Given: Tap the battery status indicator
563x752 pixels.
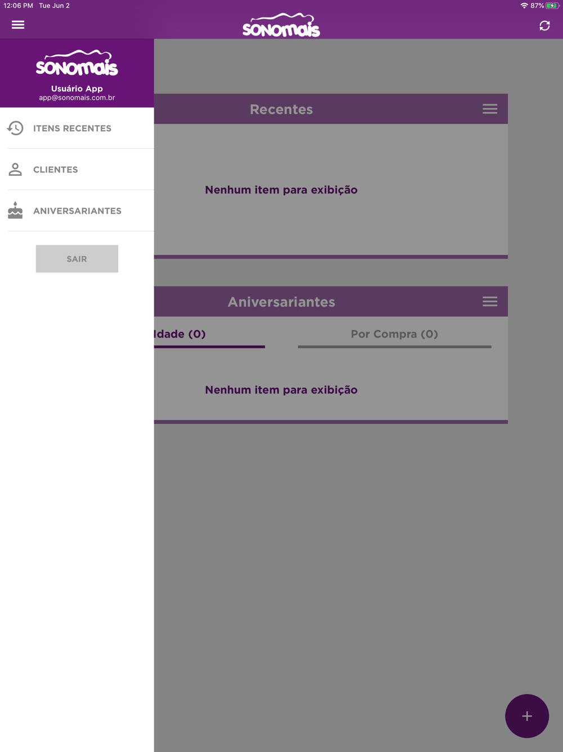Looking at the screenshot, I should (x=552, y=6).
